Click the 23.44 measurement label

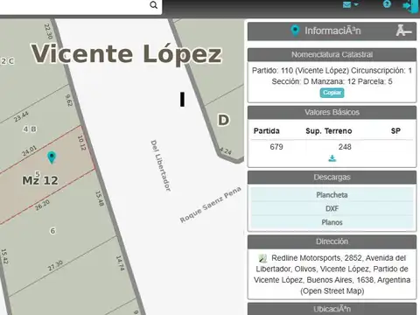tap(21, 116)
